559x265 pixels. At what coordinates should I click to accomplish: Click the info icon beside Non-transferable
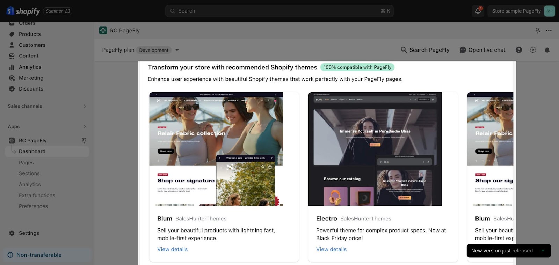click(10, 255)
